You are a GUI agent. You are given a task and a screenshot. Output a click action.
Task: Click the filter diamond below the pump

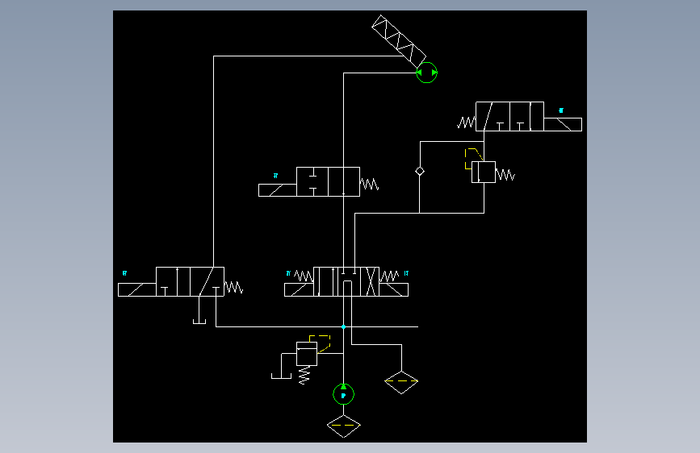[343, 426]
